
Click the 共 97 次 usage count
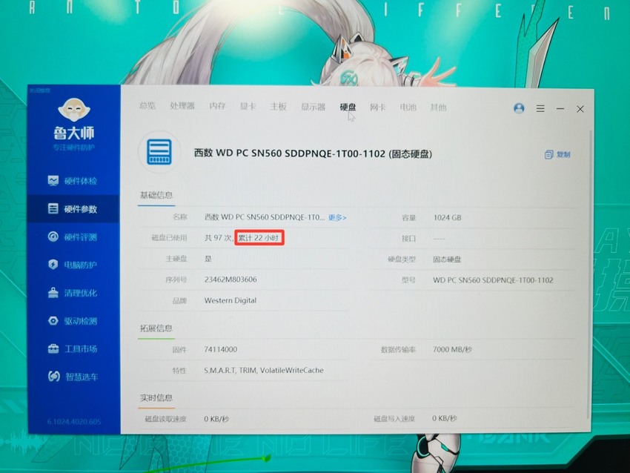point(218,238)
